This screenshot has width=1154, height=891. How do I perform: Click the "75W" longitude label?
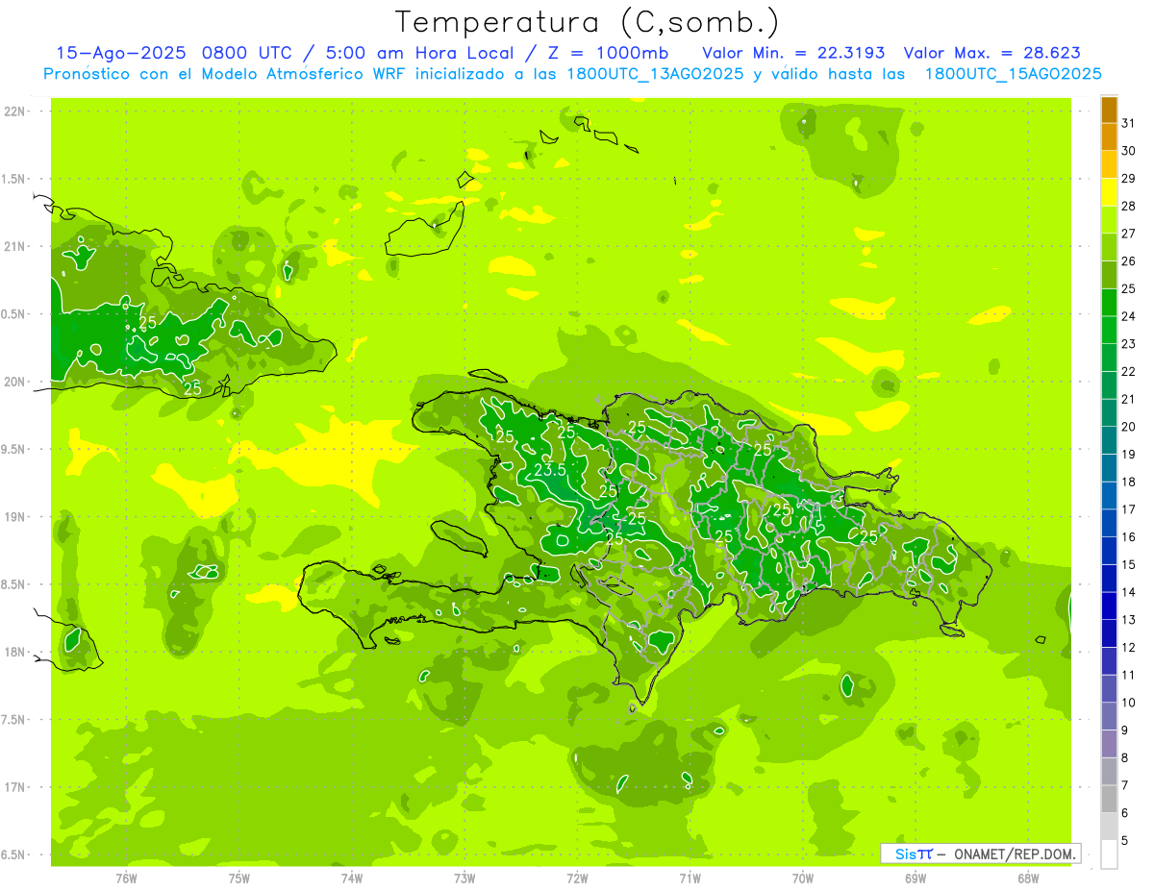point(239,879)
